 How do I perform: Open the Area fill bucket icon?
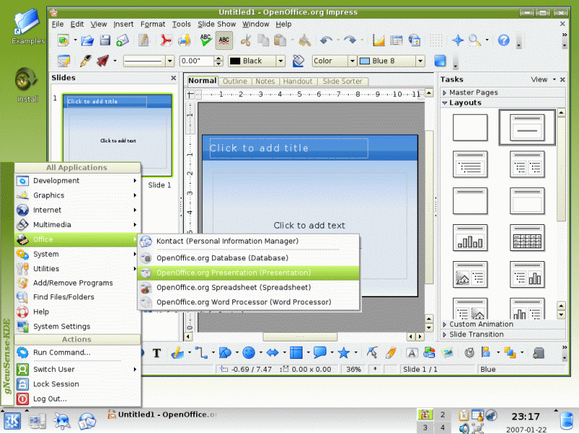(x=298, y=61)
